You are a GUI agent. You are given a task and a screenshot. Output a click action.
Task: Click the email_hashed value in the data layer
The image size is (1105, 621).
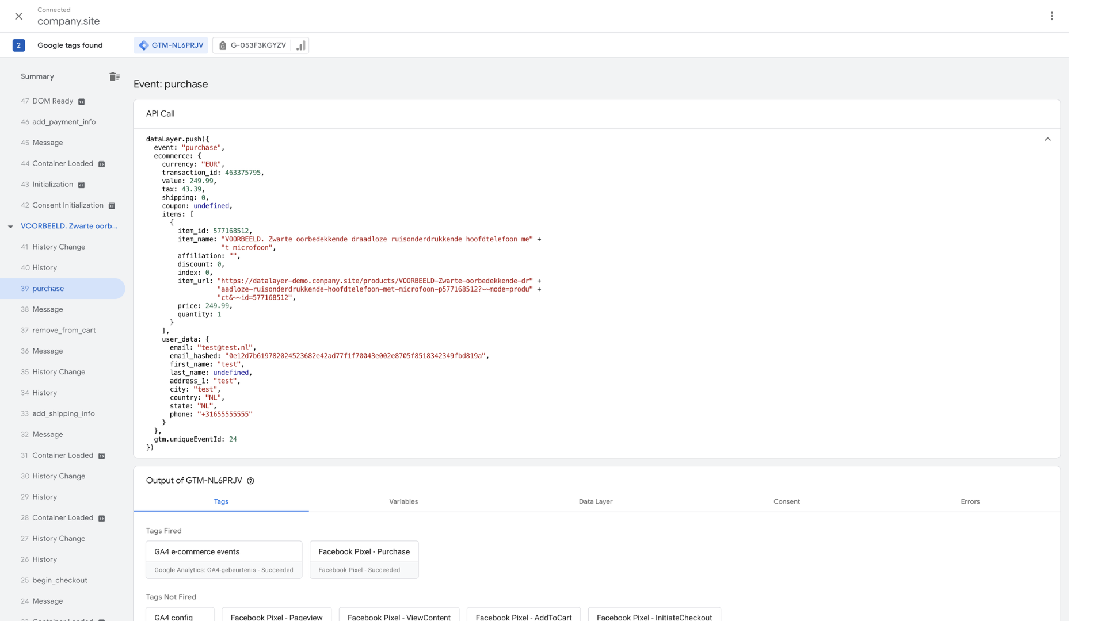pyautogui.click(x=355, y=356)
